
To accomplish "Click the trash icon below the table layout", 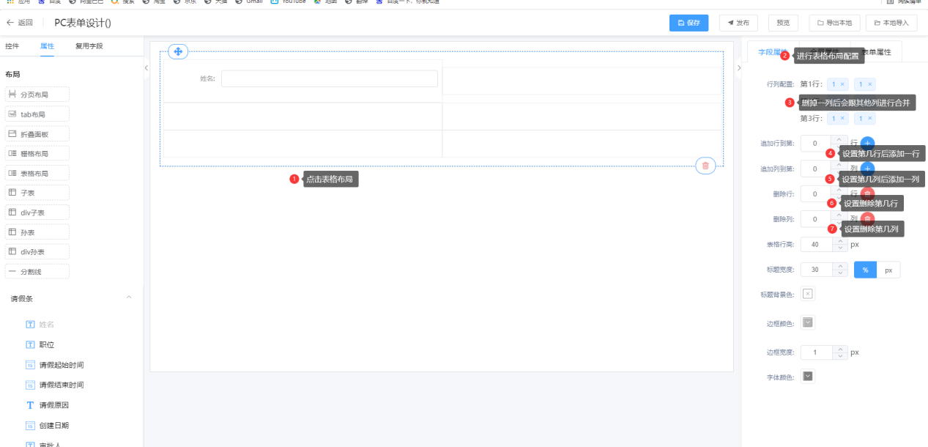I will (705, 166).
